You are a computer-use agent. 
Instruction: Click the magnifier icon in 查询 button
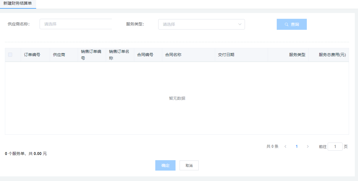point(287,25)
